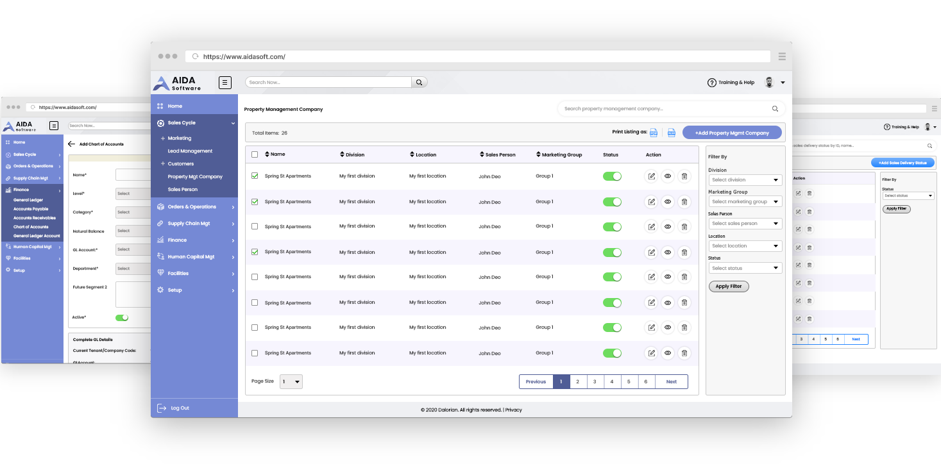This screenshot has width=941, height=473.
Task: Click the Add Property Mgmt Company button
Action: point(732,133)
